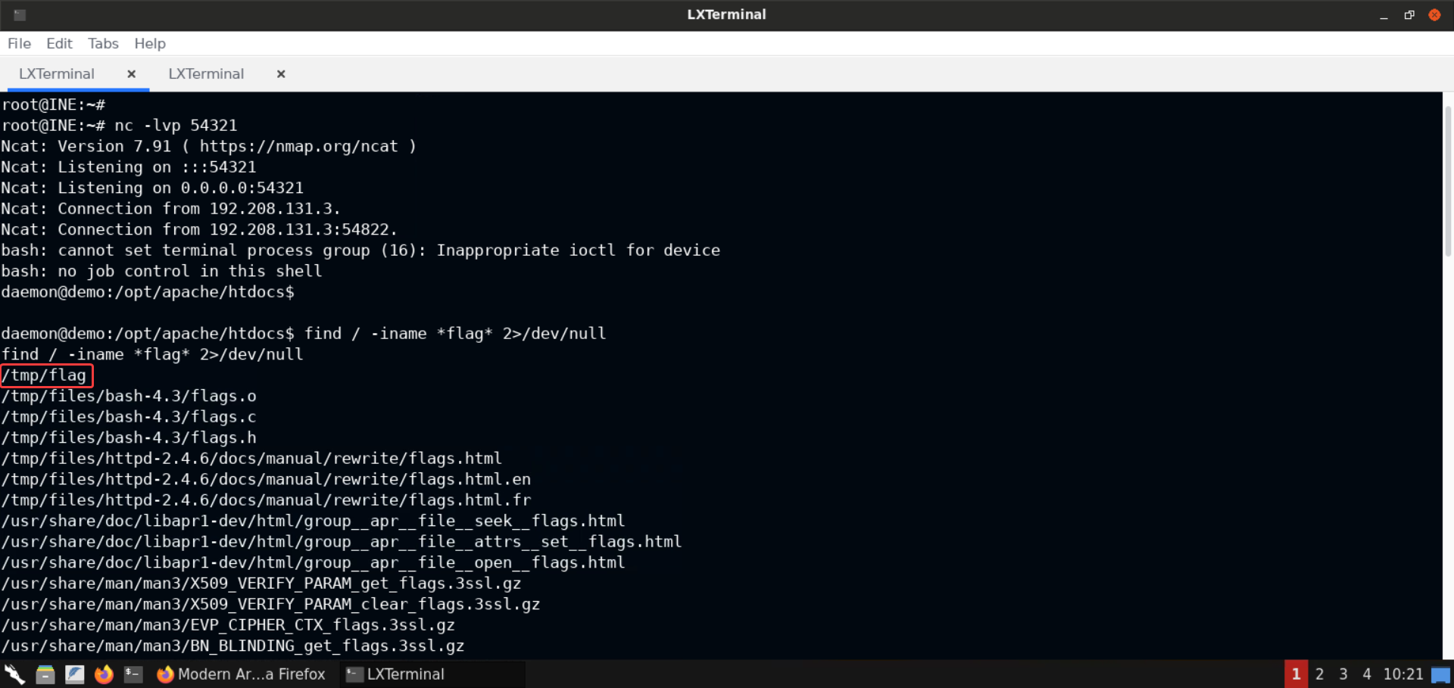Switch to workspace 4
Image resolution: width=1454 pixels, height=688 pixels.
click(1366, 674)
